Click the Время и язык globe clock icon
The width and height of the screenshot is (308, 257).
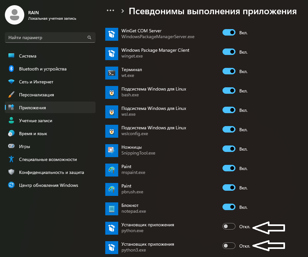[11, 133]
